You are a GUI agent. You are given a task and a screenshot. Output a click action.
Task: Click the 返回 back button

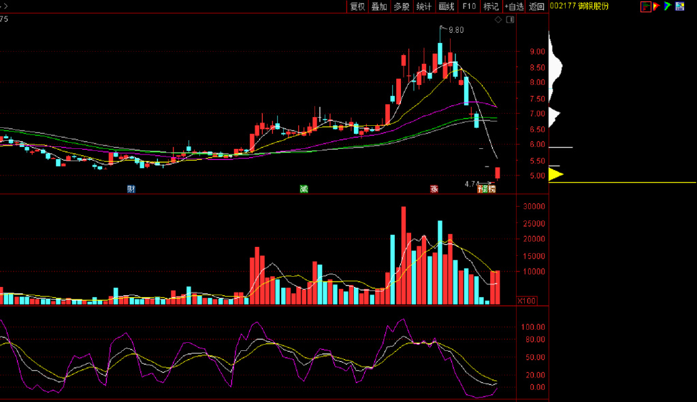(537, 7)
